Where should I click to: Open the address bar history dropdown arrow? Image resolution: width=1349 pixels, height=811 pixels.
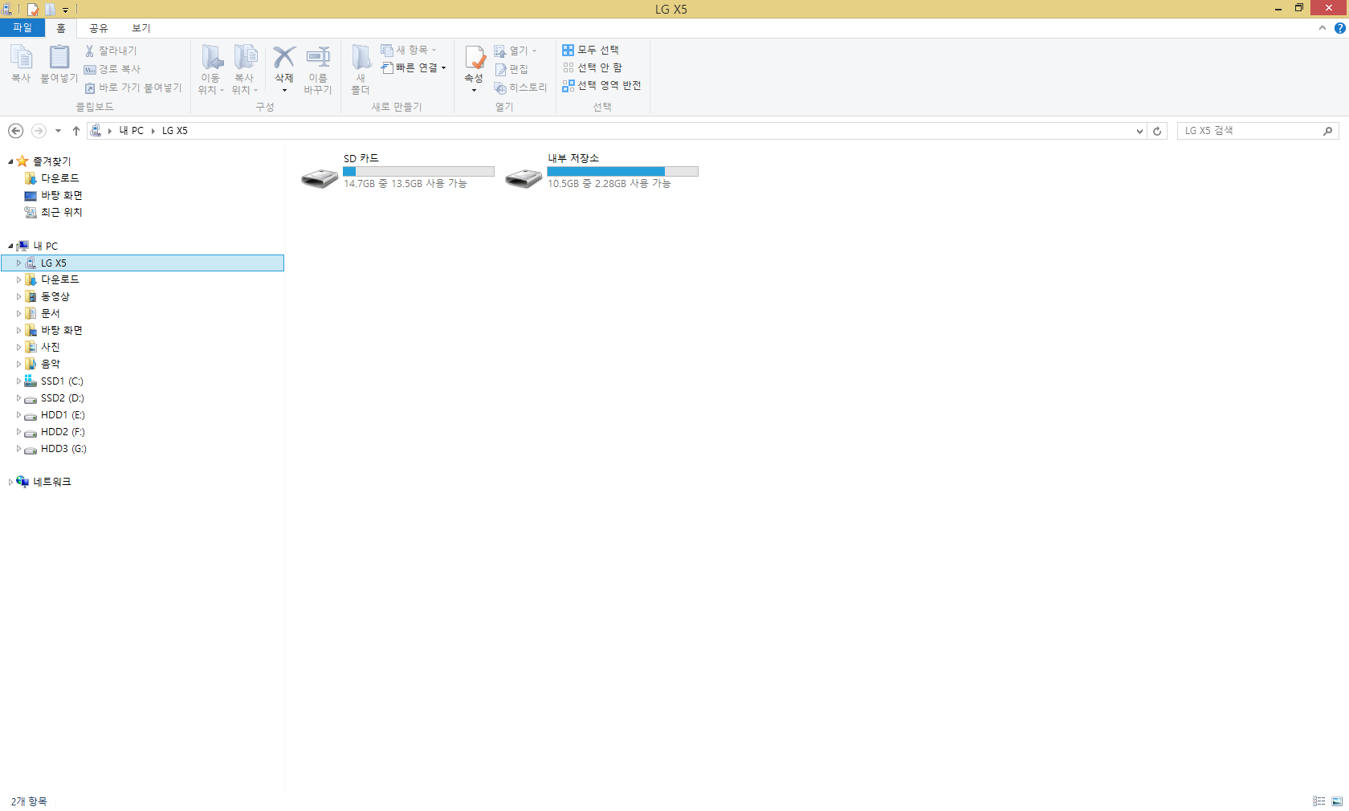pyautogui.click(x=1139, y=131)
